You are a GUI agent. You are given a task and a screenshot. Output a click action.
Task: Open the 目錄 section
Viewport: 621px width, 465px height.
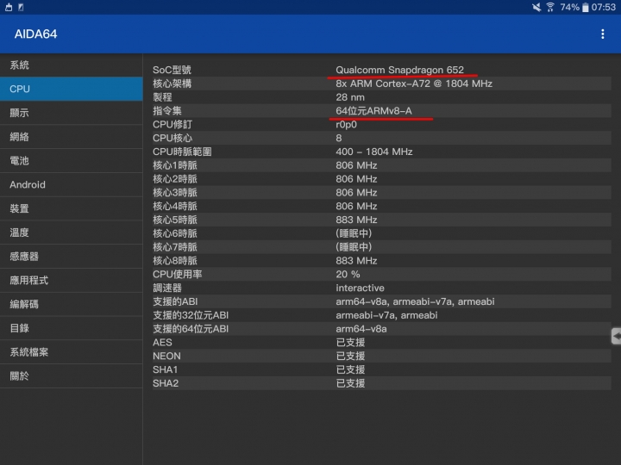pyautogui.click(x=72, y=328)
